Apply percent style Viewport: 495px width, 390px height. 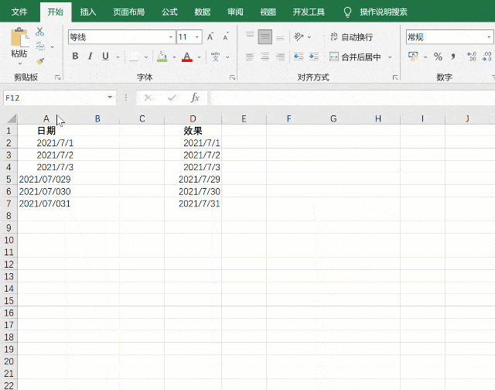click(x=438, y=56)
